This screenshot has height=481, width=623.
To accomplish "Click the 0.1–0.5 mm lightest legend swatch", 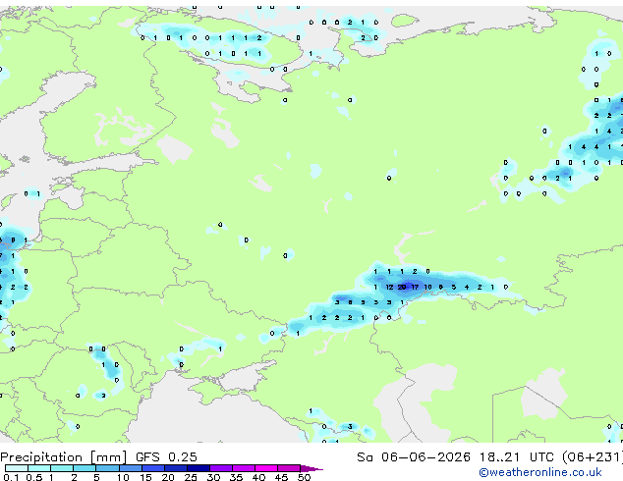I will pyautogui.click(x=16, y=468).
